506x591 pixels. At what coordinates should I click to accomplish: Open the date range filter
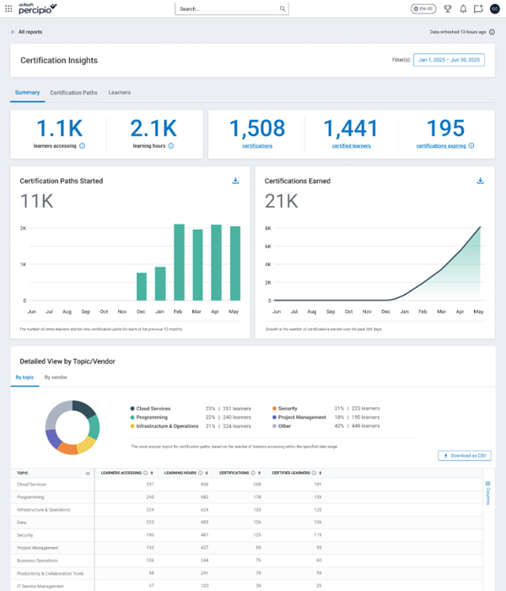[x=449, y=60]
